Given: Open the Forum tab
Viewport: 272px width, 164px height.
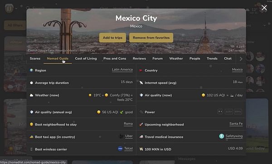Looking at the screenshot, I should 157,58.
